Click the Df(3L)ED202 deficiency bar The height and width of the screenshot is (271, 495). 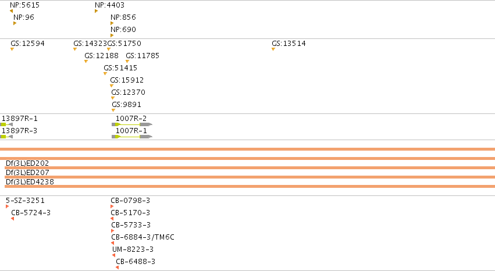point(250,168)
